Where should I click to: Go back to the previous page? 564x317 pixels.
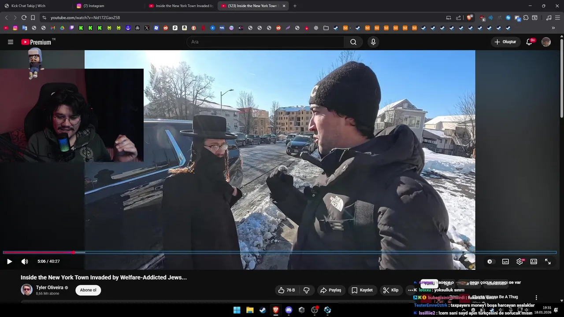tap(6, 18)
